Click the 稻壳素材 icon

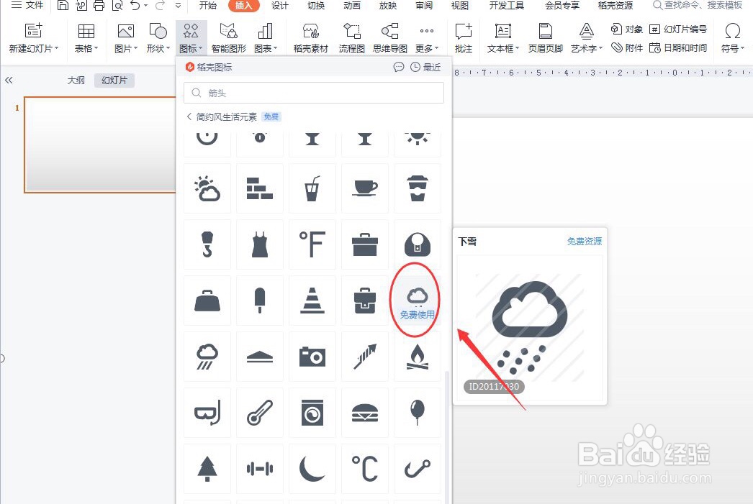click(x=311, y=32)
